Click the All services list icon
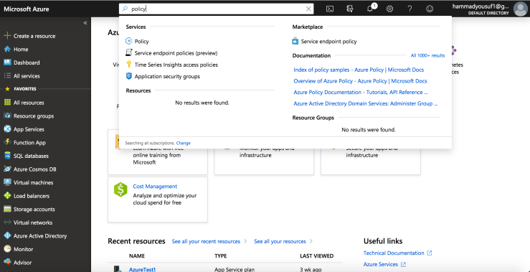Image resolution: width=530 pixels, height=272 pixels. click(x=7, y=76)
